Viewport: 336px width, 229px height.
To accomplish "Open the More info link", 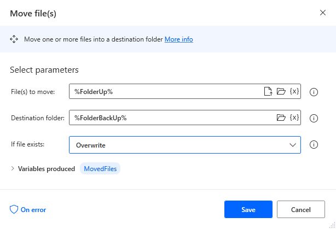I will tap(179, 39).
